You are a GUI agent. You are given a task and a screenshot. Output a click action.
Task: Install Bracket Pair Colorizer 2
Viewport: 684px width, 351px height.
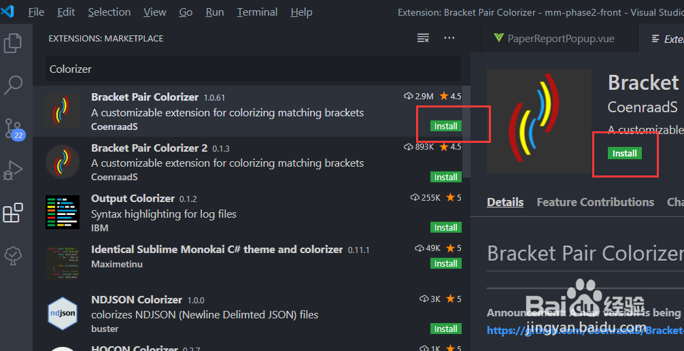(445, 177)
